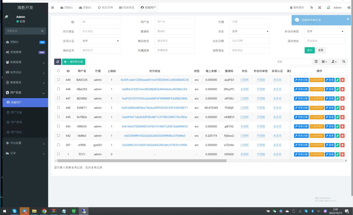Check the row checkbox for user 442

[x=58, y=135]
